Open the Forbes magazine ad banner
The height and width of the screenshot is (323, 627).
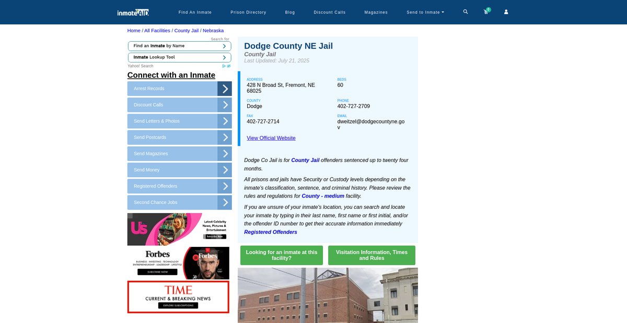[x=178, y=263]
